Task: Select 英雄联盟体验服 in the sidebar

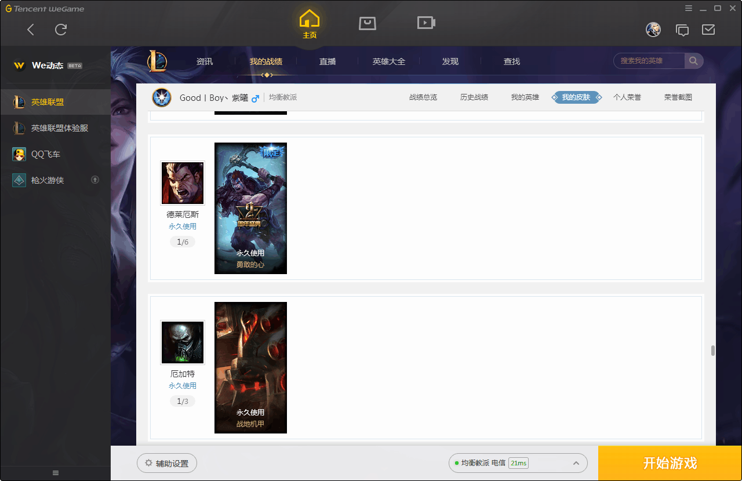Action: click(55, 128)
